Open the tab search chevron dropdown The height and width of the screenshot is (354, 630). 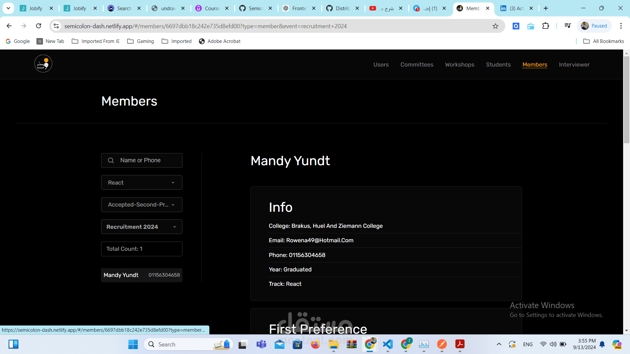click(x=8, y=8)
